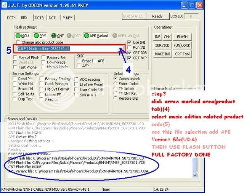Open the product code INI dropdown arrow
This screenshot has width=244, height=193.
(121, 49)
